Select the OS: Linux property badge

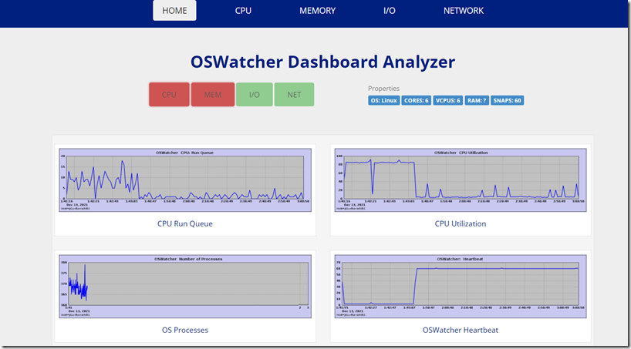coord(384,100)
